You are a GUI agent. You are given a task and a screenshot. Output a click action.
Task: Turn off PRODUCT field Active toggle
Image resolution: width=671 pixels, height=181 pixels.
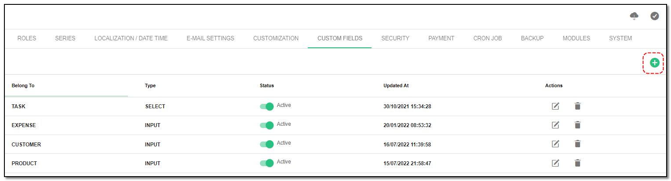click(x=267, y=163)
